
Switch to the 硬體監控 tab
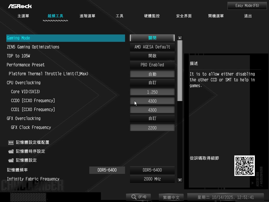pos(152,16)
